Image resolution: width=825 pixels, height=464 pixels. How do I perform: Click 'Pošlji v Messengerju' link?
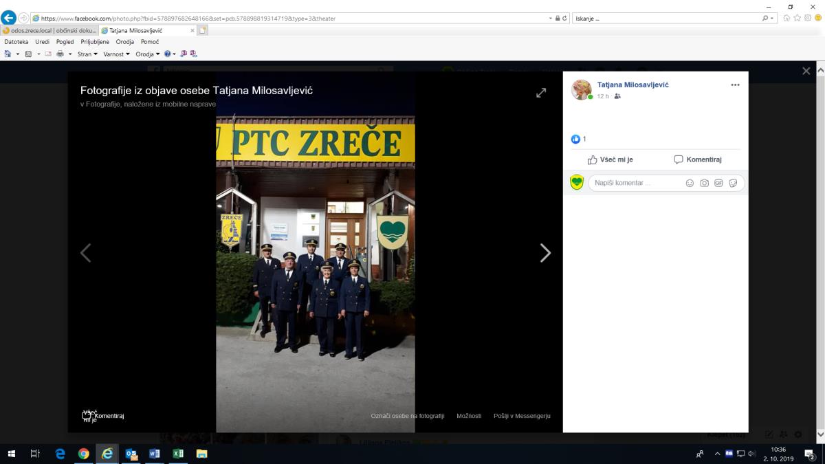click(x=522, y=416)
